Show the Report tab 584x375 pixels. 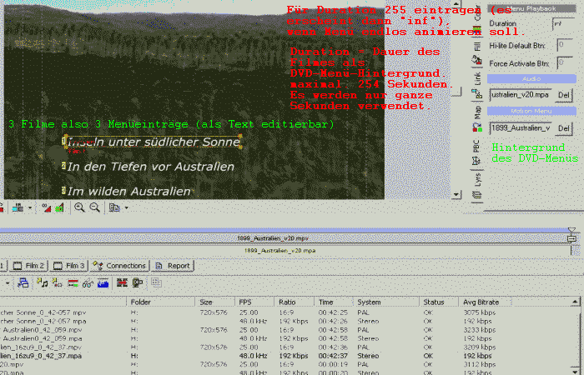(173, 265)
